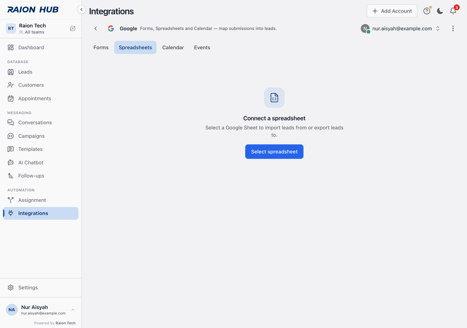Switch to the Events tab
The width and height of the screenshot is (467, 328).
click(x=202, y=48)
